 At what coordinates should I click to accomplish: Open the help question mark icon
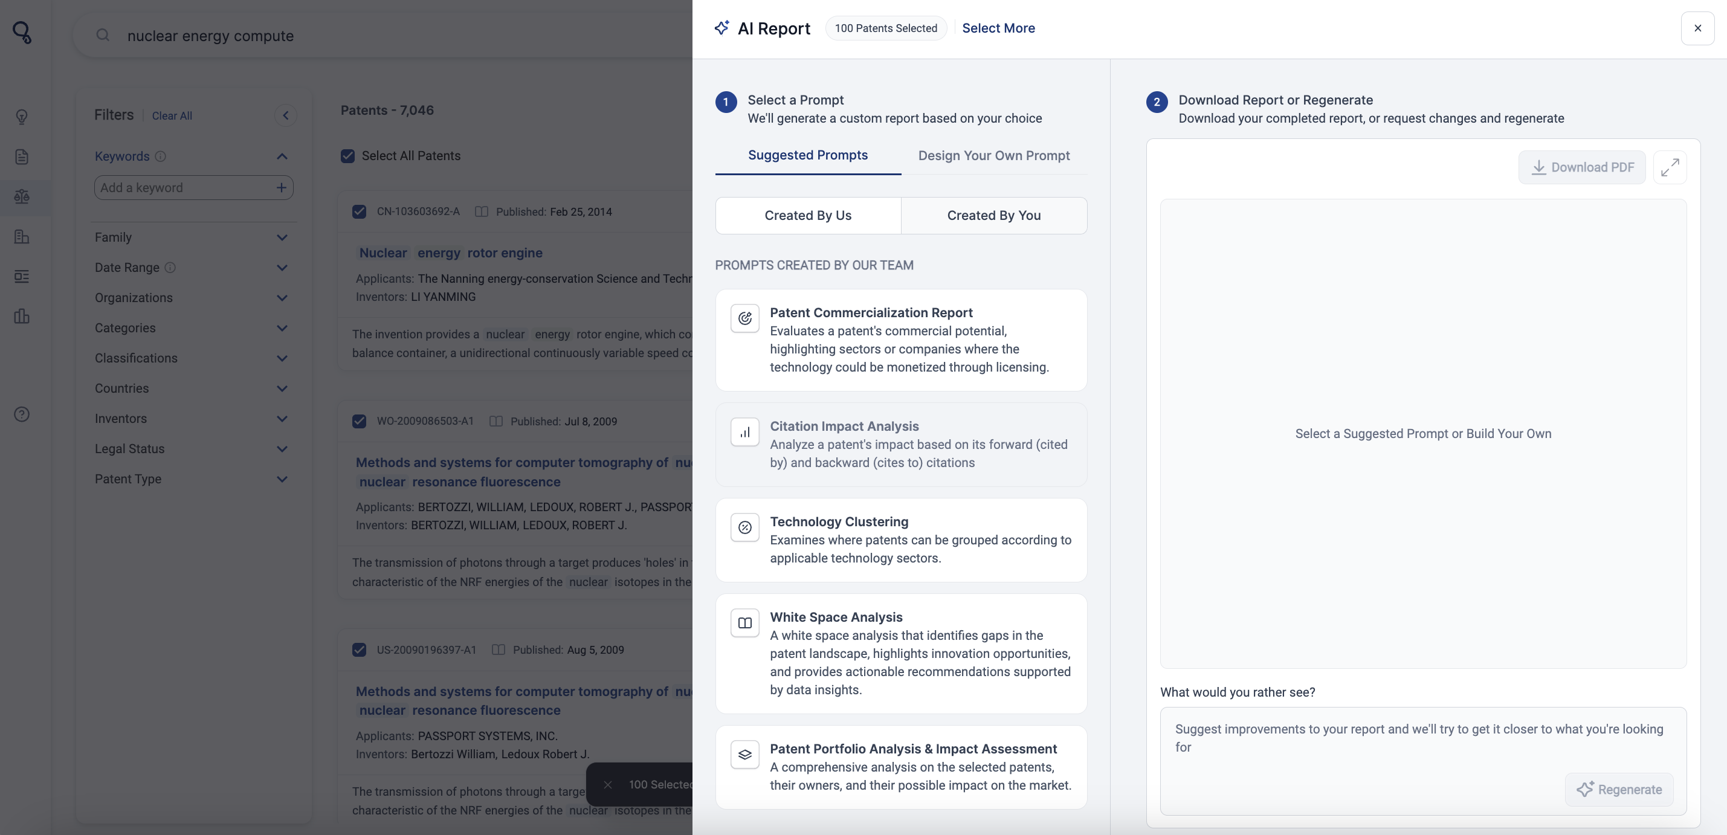pyautogui.click(x=22, y=414)
